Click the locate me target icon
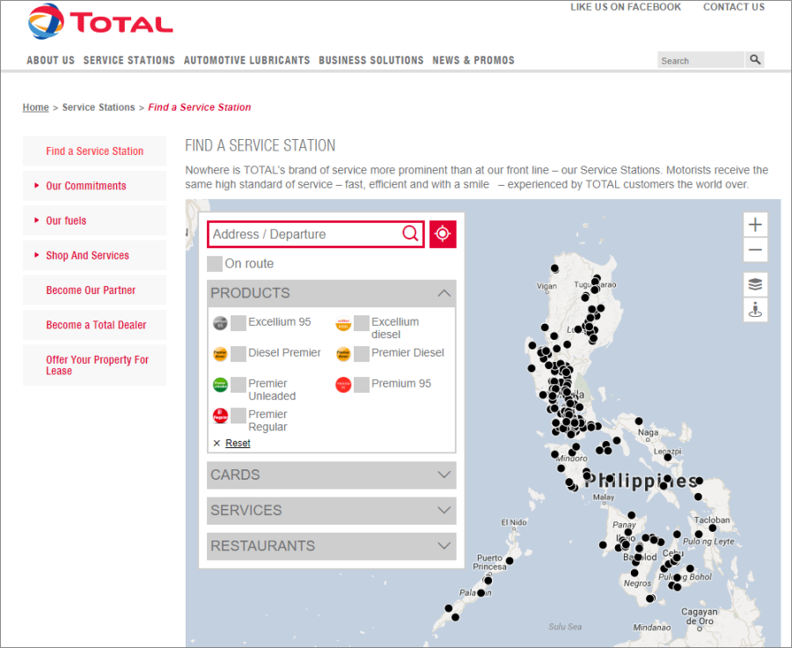792x648 pixels. click(443, 234)
